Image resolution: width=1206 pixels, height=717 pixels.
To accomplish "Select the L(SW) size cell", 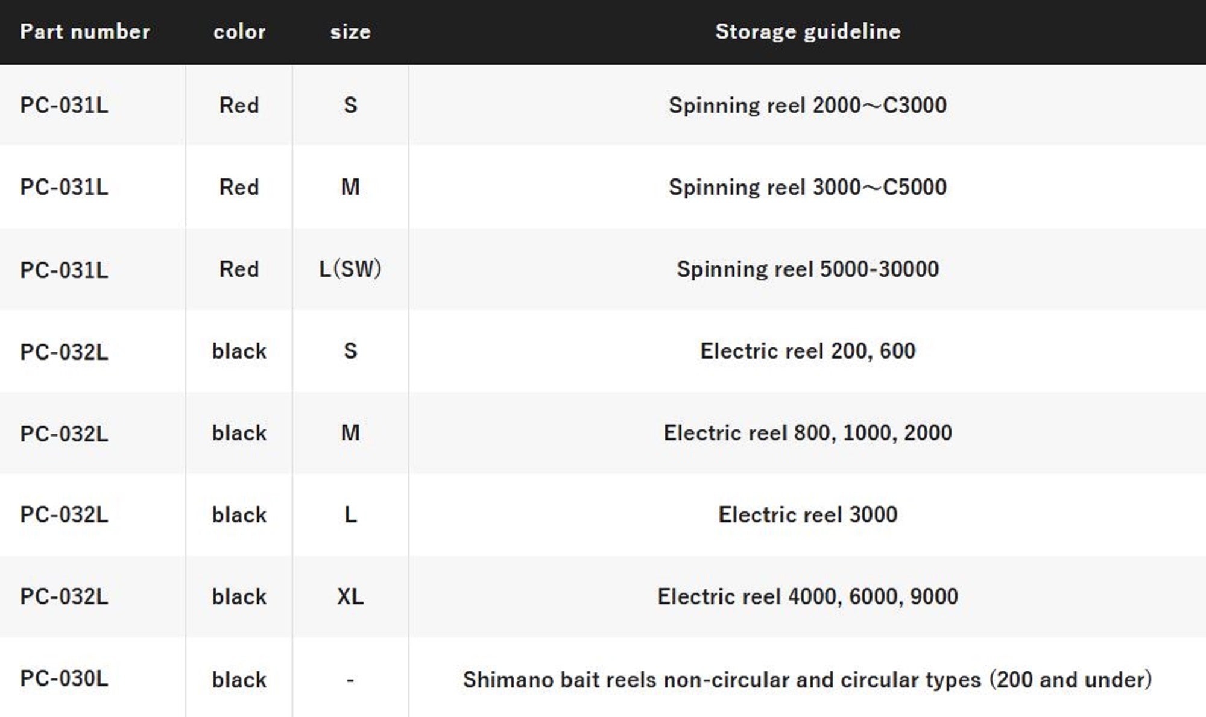I will click(350, 269).
